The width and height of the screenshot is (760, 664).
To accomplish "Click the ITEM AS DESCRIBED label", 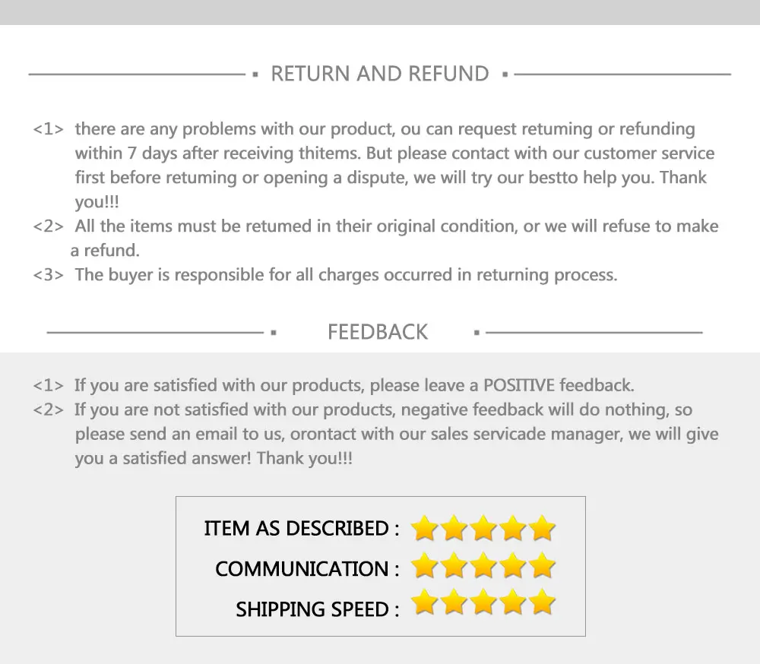I will (x=301, y=529).
